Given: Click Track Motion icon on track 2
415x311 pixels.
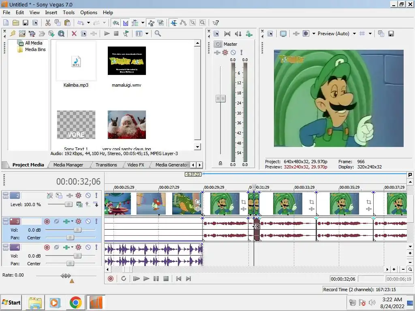Looking at the screenshot, I should 59,196.
